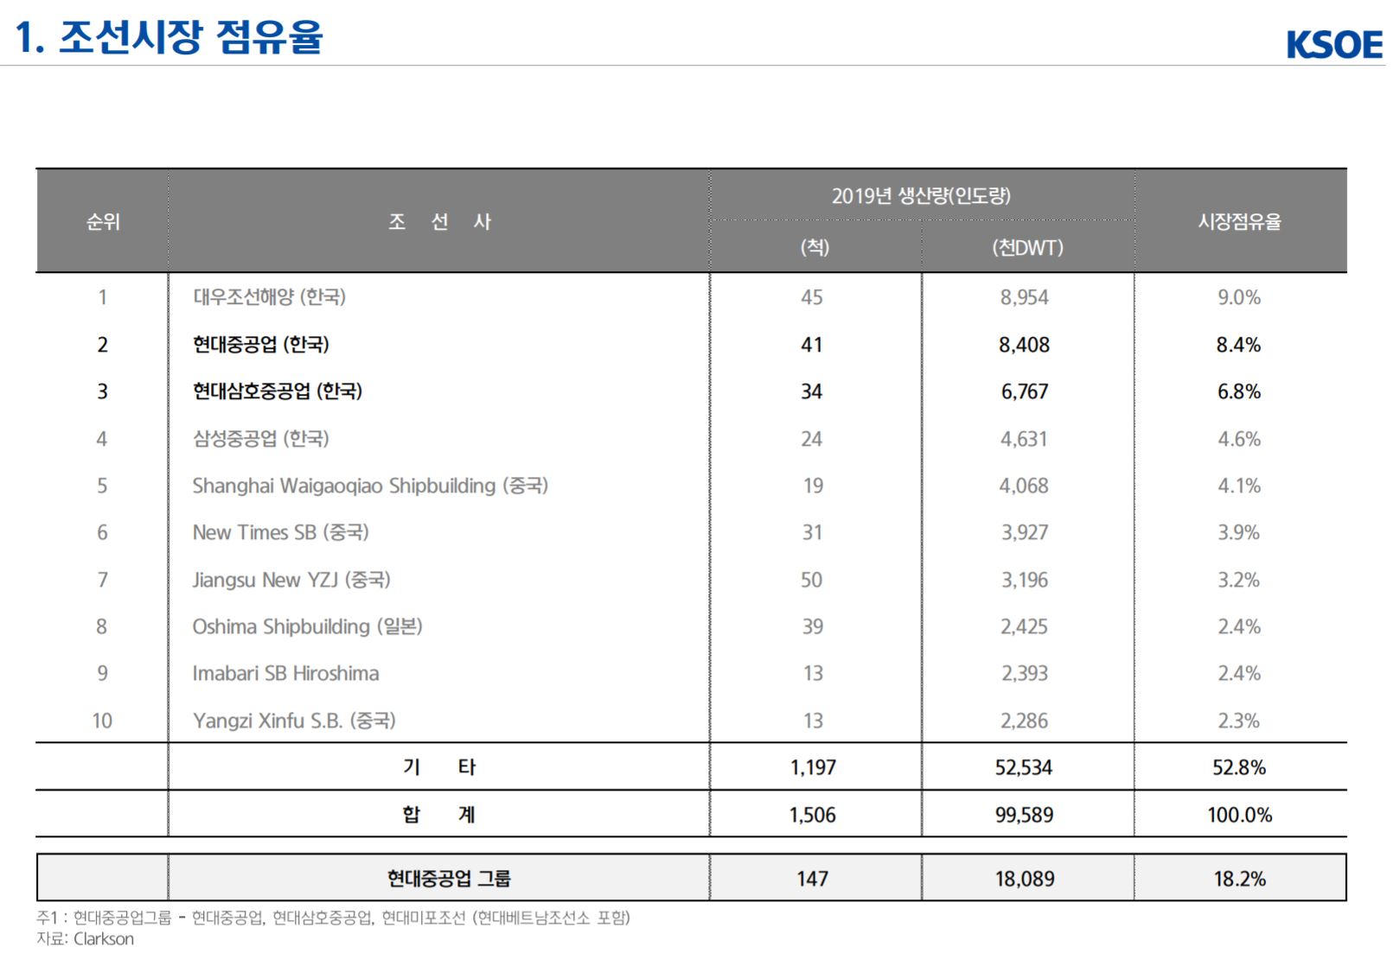Select the title '1. 조선시장 점유율'
Screen dimensions: 1400x953
(x=169, y=36)
